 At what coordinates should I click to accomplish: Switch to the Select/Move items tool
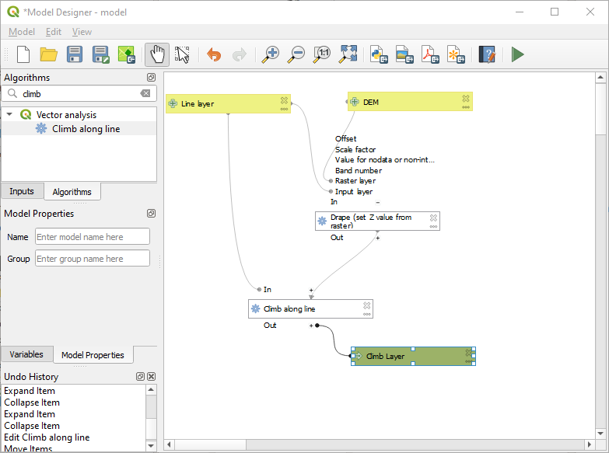182,54
